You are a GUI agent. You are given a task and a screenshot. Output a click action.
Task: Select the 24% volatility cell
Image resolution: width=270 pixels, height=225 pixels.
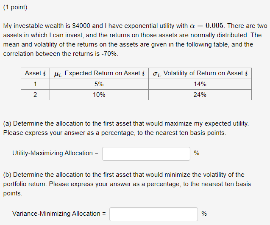(200, 95)
